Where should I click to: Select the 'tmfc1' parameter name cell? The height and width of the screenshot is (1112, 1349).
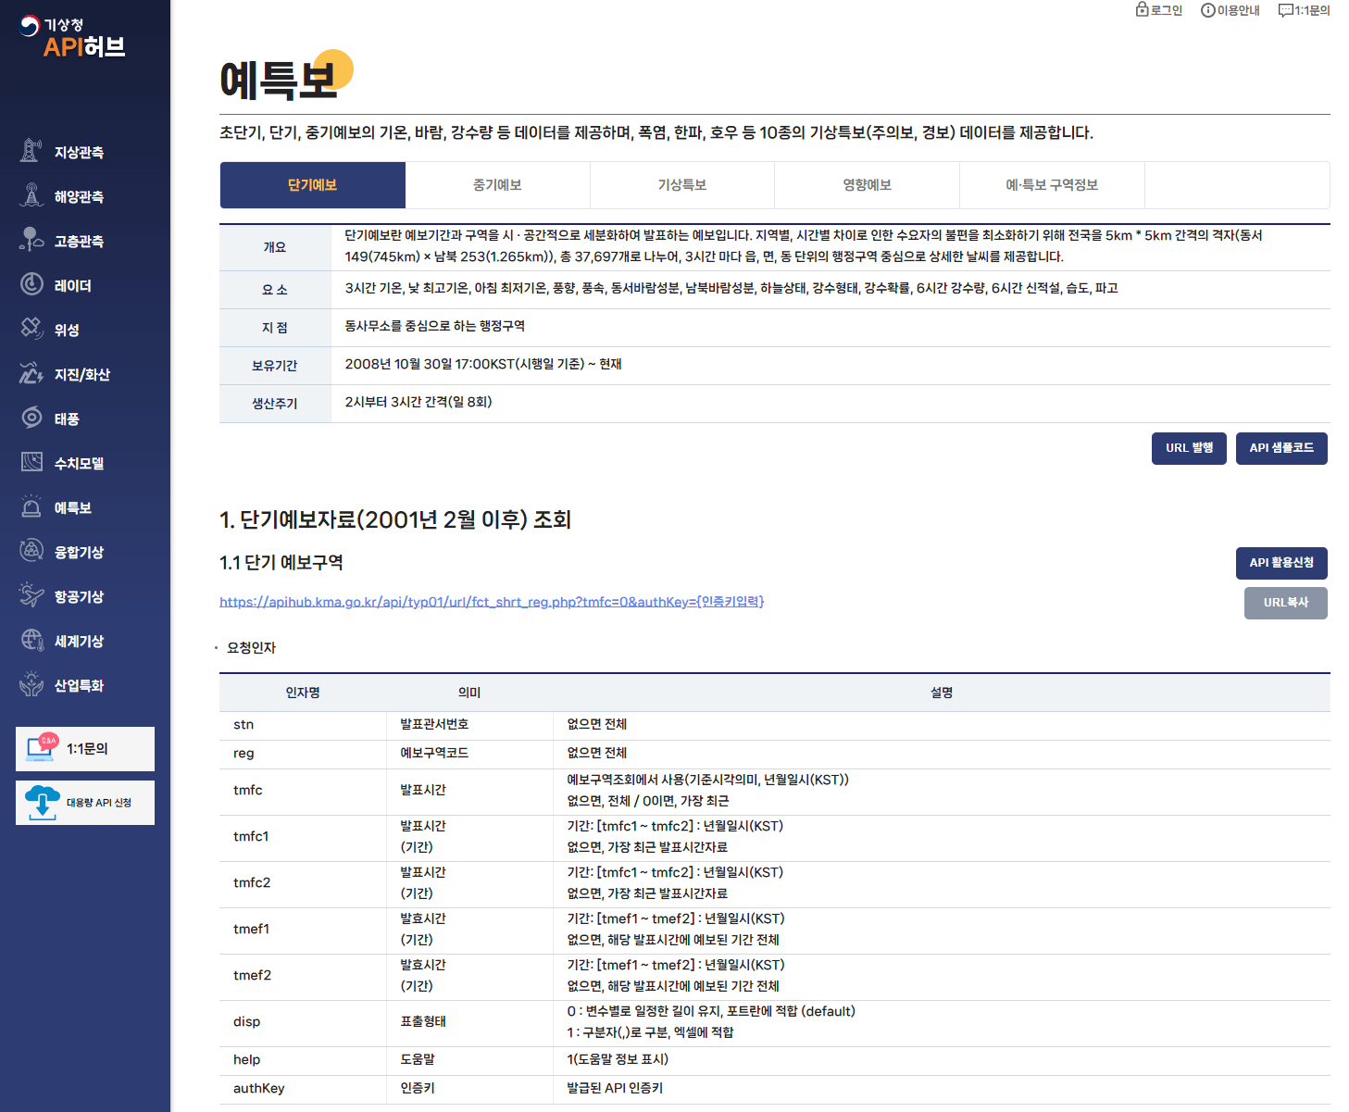pos(303,837)
